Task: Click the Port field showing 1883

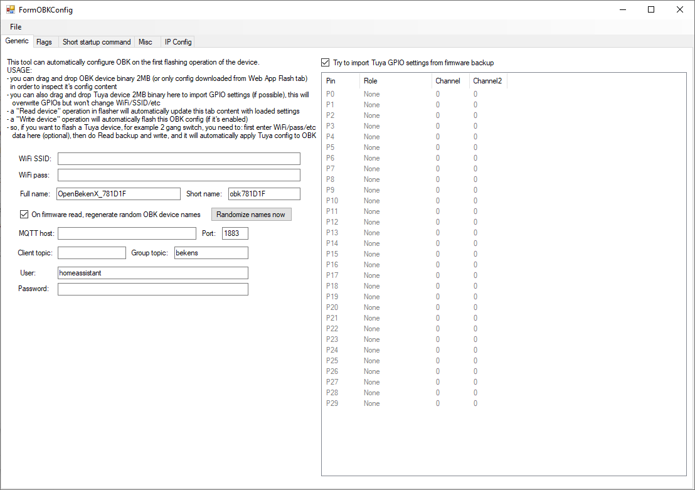Action: 235,233
